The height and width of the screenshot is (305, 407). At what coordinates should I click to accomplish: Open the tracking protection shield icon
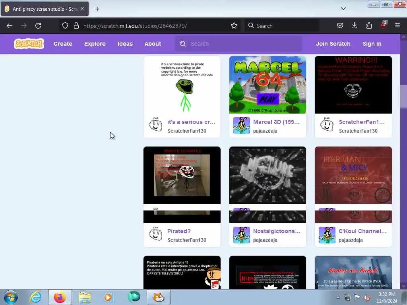[x=65, y=26]
